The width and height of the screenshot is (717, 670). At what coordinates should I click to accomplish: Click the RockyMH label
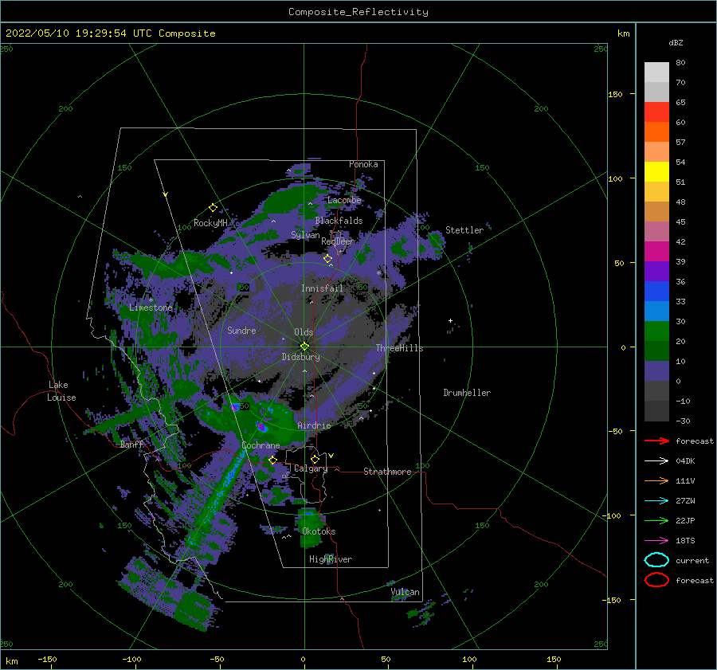coord(210,223)
